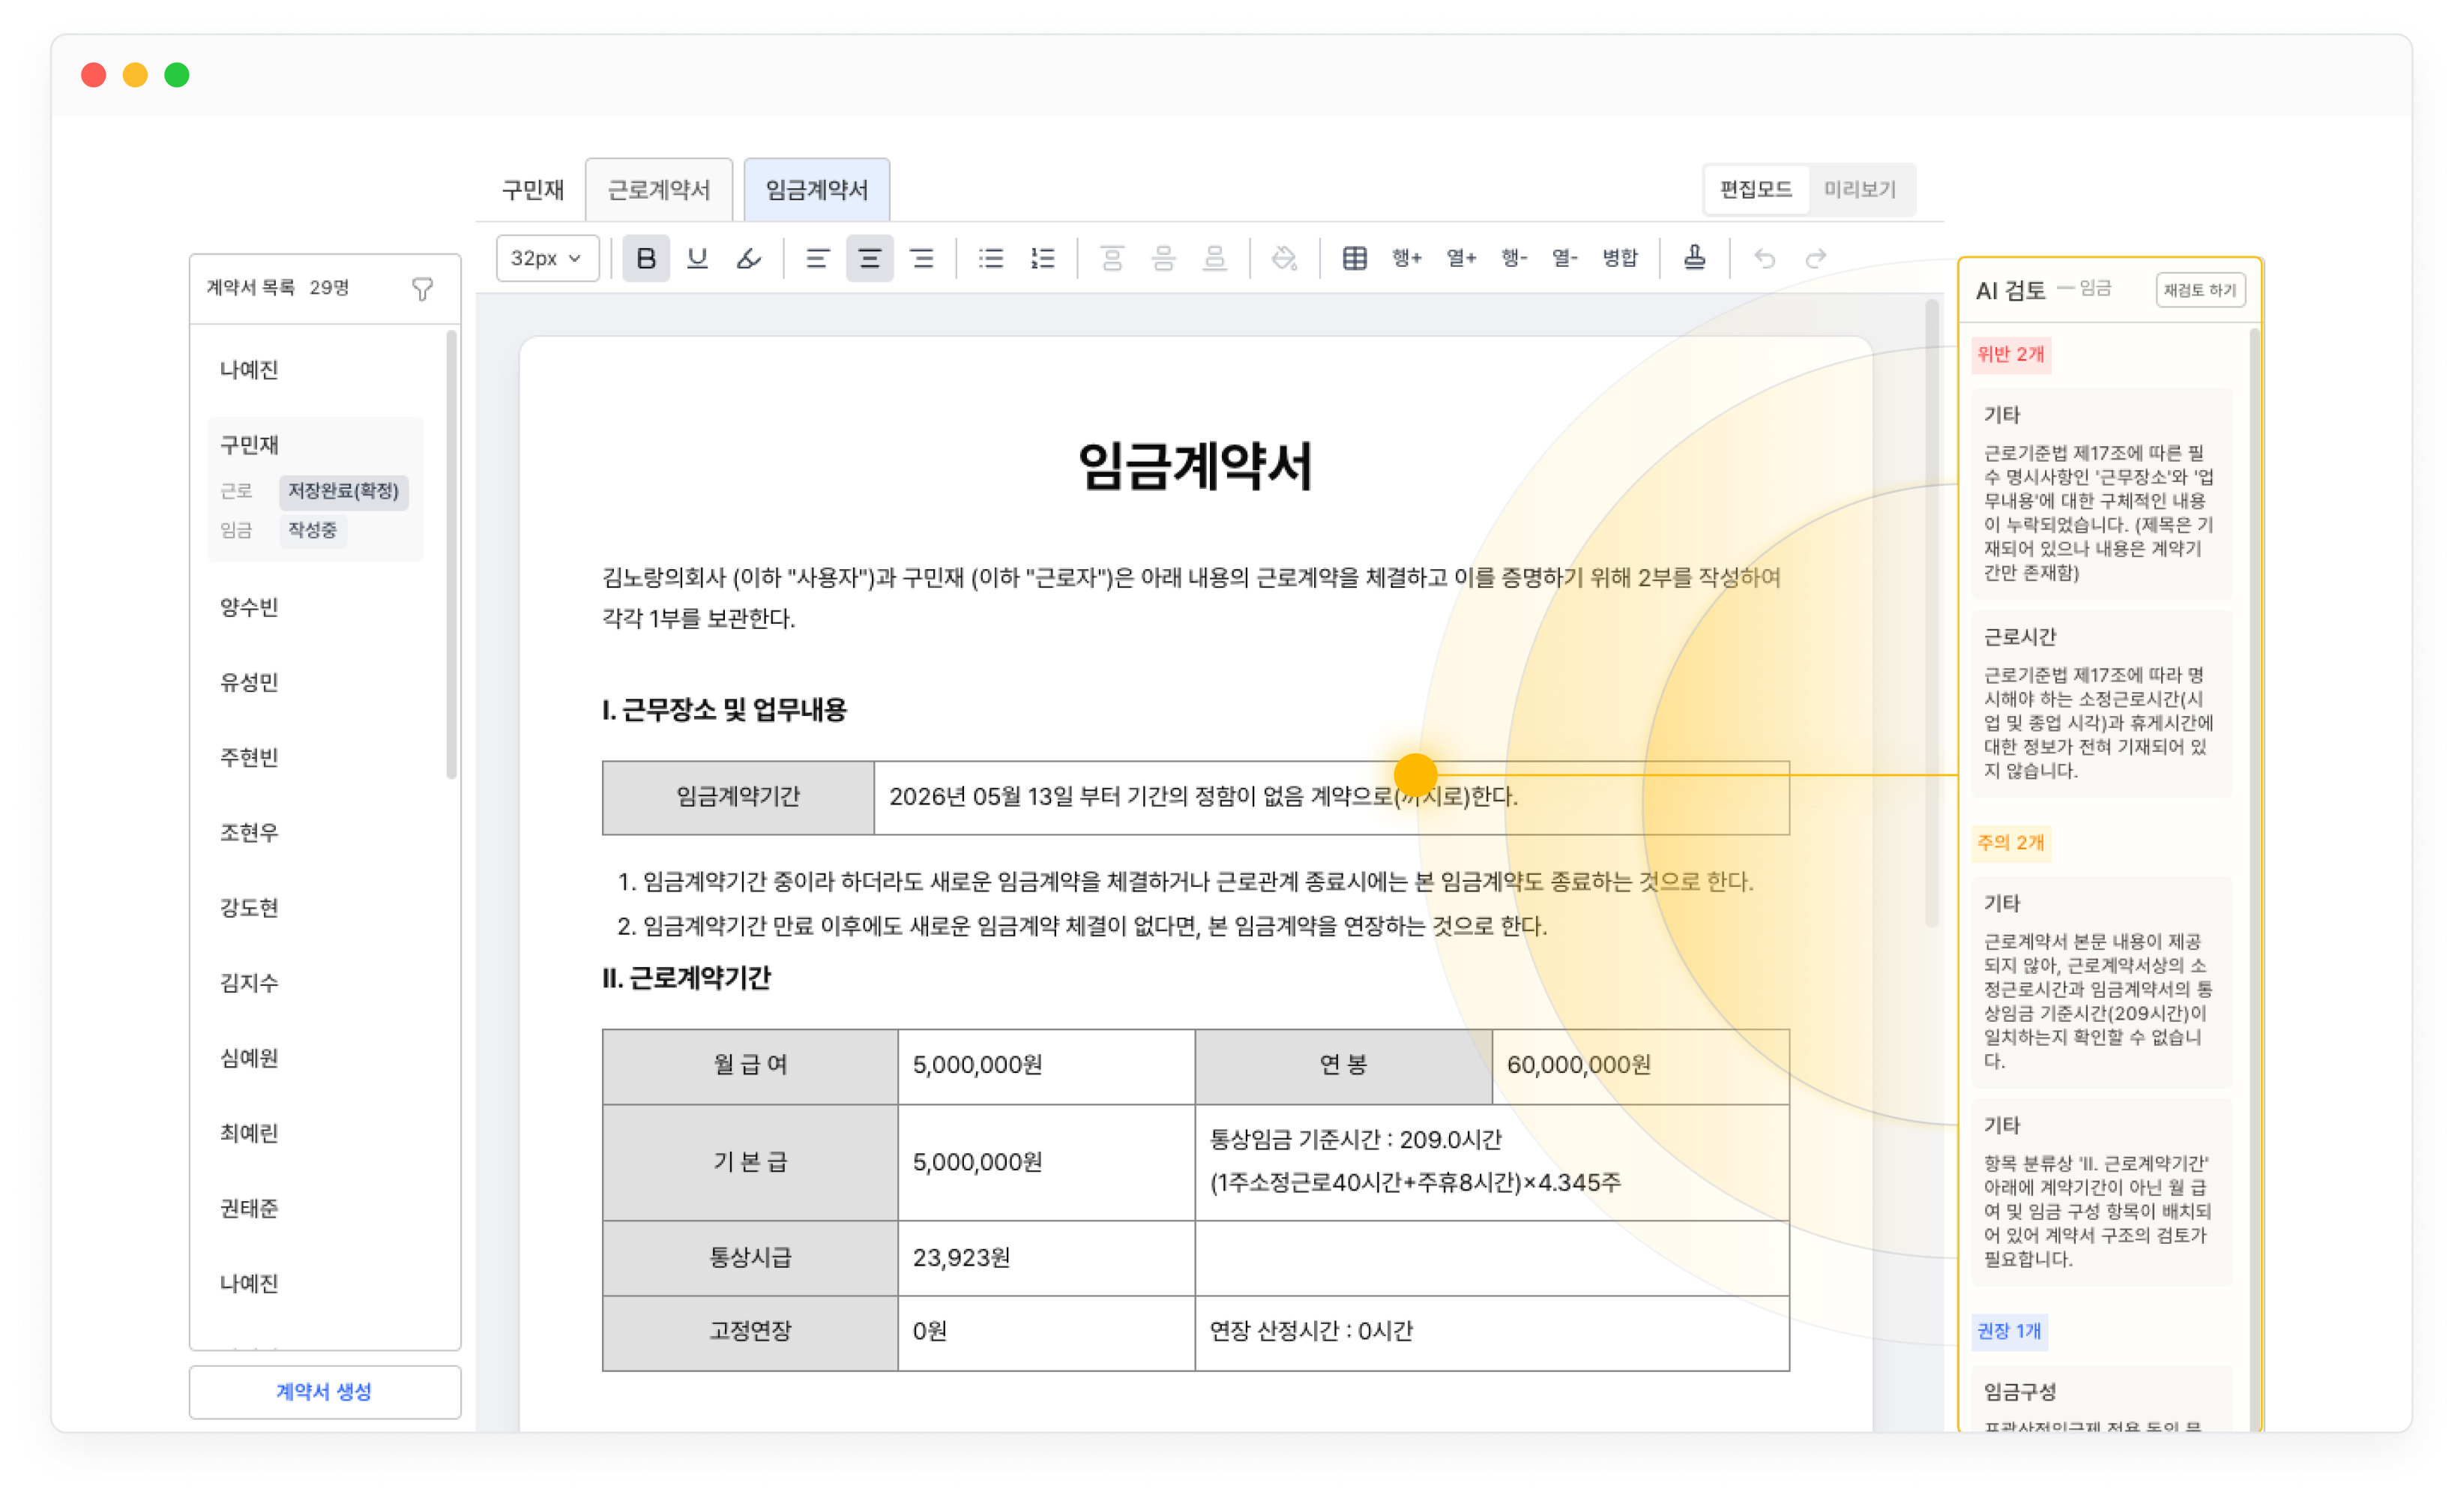Set cell vertical alignment to top
This screenshot has width=2464, height=1501.
1111,259
